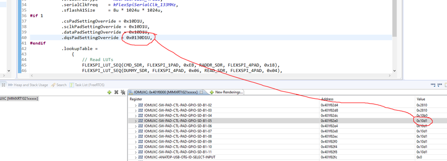Select the UXC [MIMXRT1021xxxxx] memory monitor entry

pyautogui.click(x=19, y=98)
